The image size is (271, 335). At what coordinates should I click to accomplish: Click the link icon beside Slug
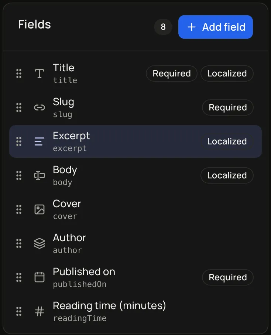click(x=40, y=107)
